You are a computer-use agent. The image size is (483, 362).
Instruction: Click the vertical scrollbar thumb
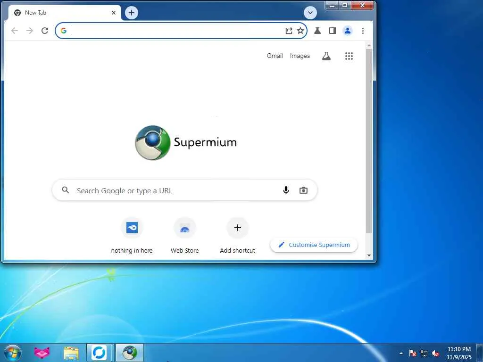tap(369, 140)
